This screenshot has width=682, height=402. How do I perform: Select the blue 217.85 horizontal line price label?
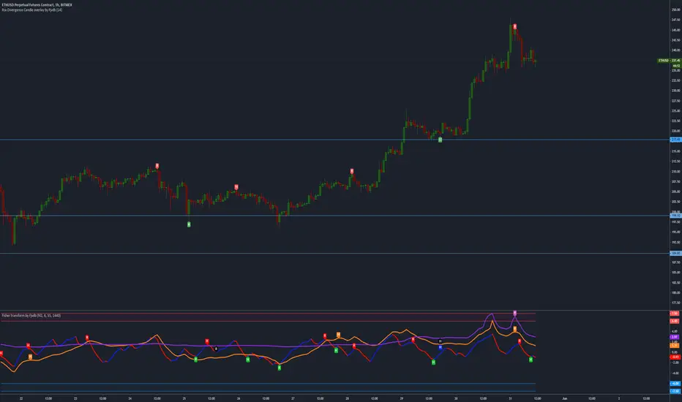point(675,140)
